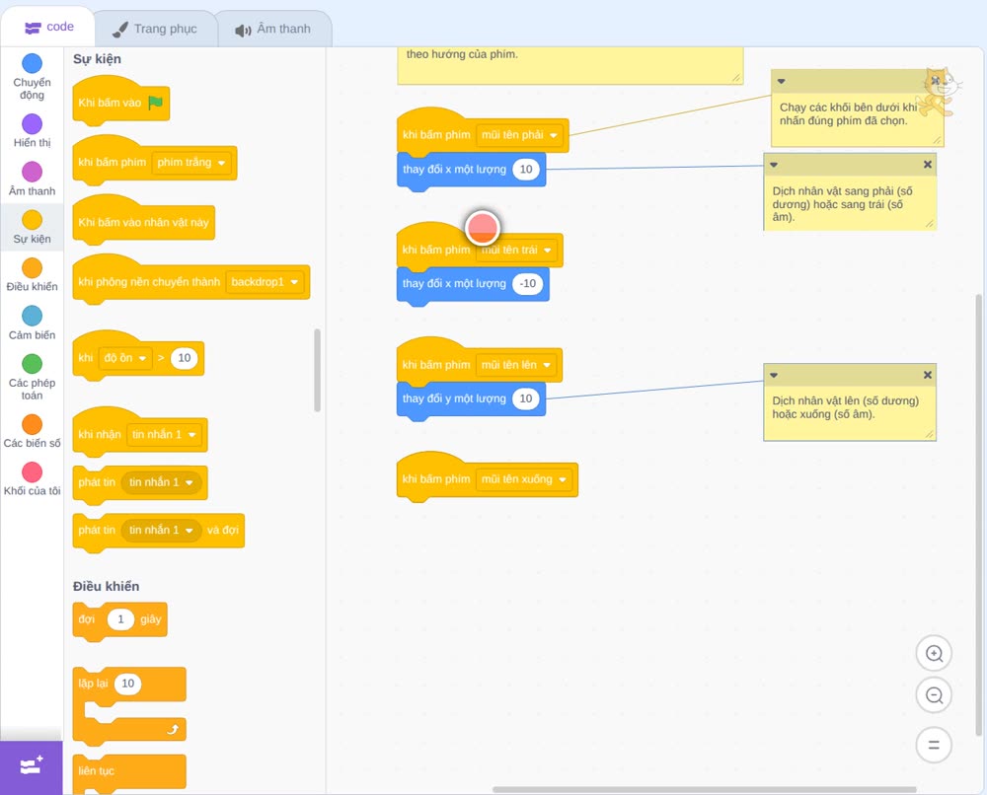Select the Các phép toán category circle
This screenshot has width=987, height=795.
33,364
